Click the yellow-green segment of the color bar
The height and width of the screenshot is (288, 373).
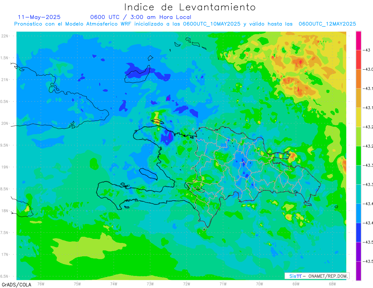point(358,136)
